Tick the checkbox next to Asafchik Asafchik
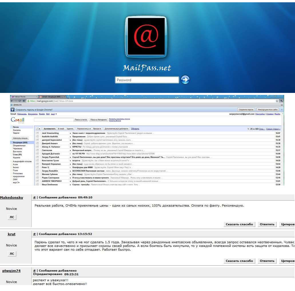The image size is (295, 291). [x=38, y=137]
